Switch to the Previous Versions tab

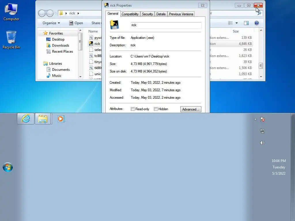click(x=181, y=14)
